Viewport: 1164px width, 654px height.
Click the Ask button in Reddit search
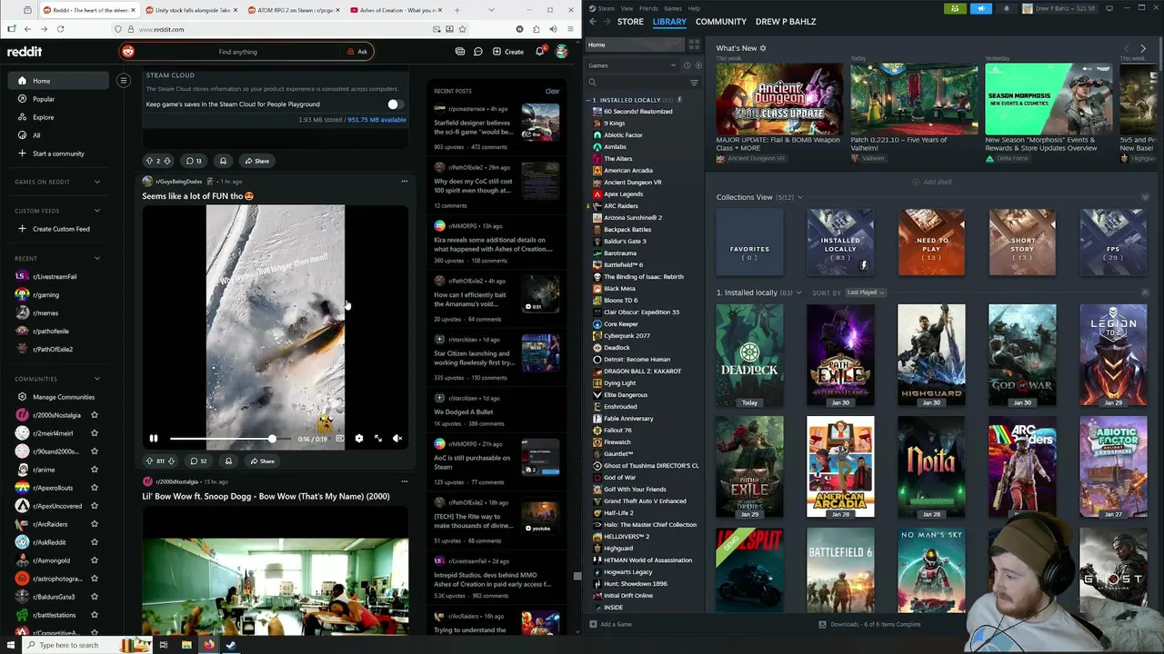357,52
